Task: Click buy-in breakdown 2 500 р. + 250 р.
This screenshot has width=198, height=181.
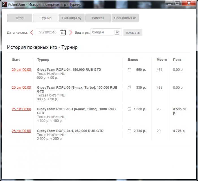Action: pyautogui.click(x=49, y=139)
